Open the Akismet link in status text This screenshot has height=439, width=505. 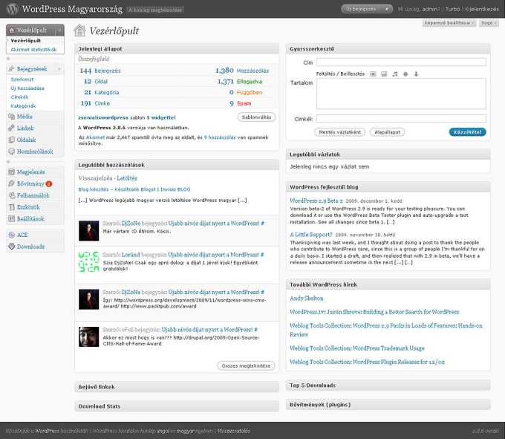click(x=95, y=137)
